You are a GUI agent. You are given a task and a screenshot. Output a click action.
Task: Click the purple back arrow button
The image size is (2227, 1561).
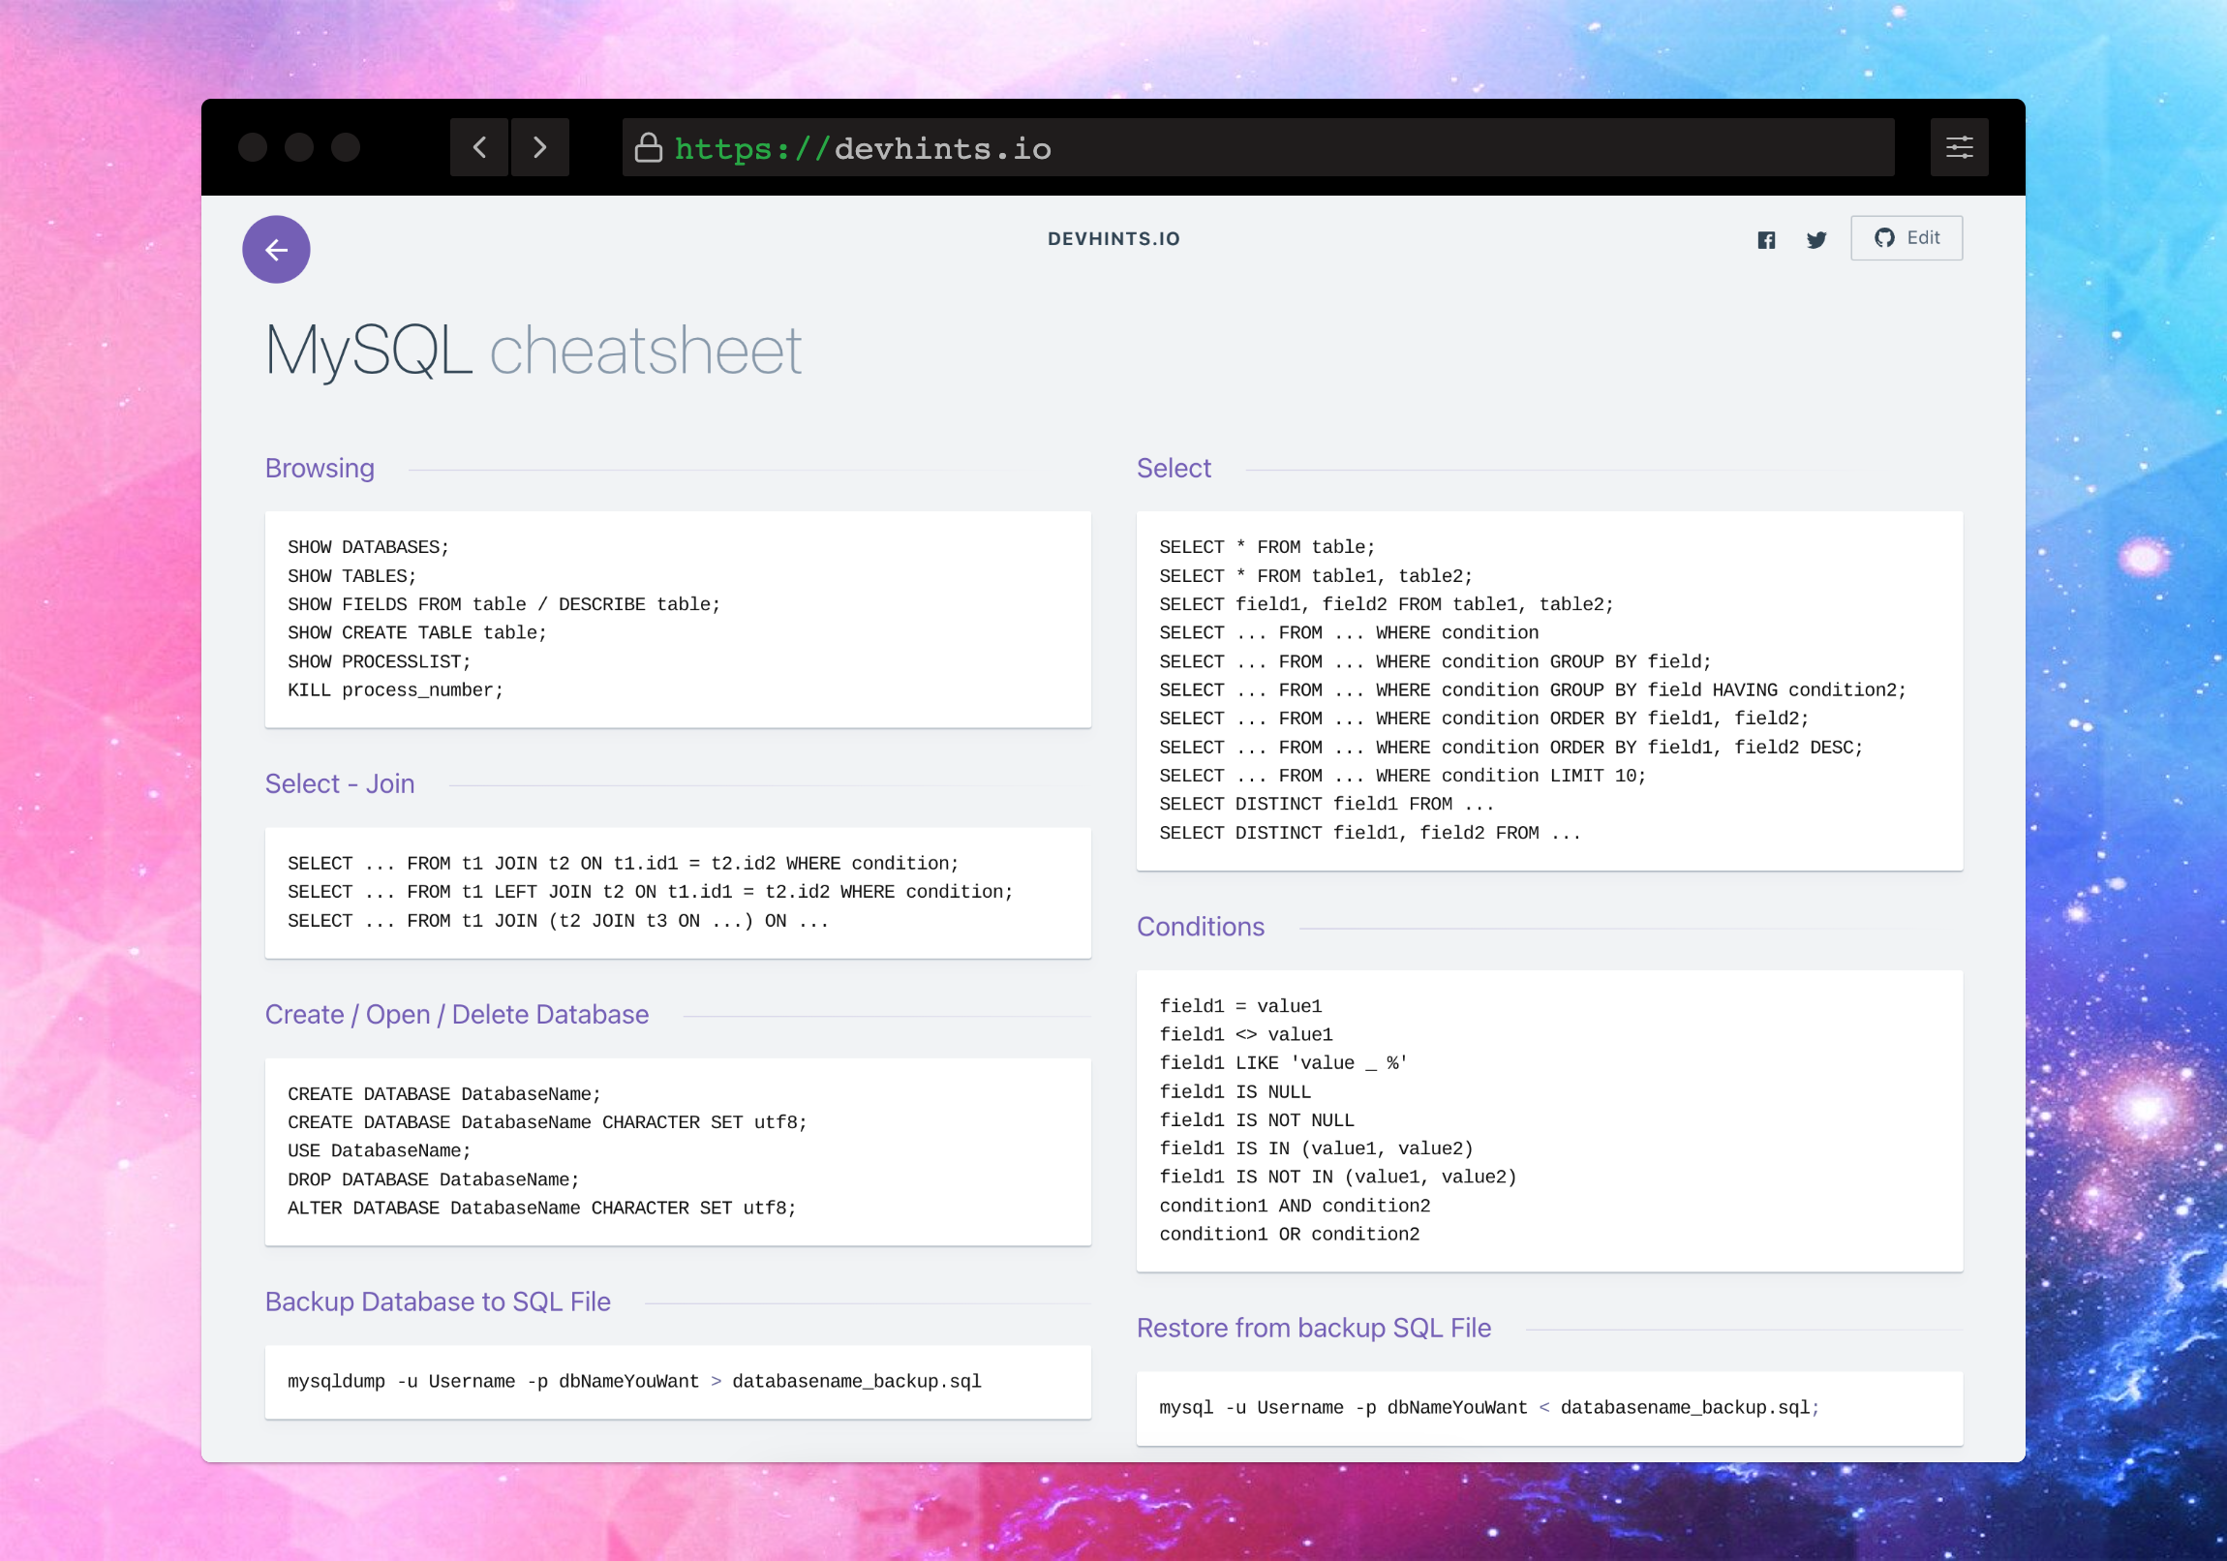[x=276, y=249]
